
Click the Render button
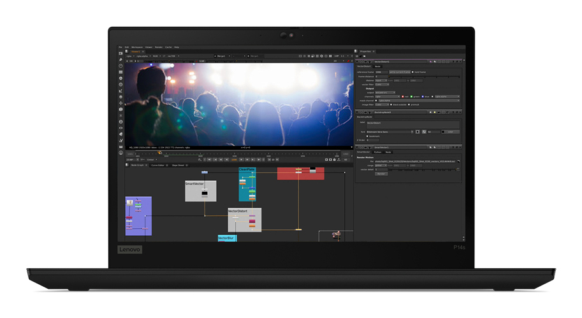(381, 173)
